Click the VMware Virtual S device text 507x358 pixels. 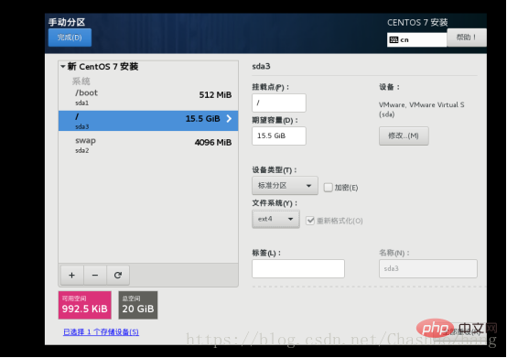point(422,109)
